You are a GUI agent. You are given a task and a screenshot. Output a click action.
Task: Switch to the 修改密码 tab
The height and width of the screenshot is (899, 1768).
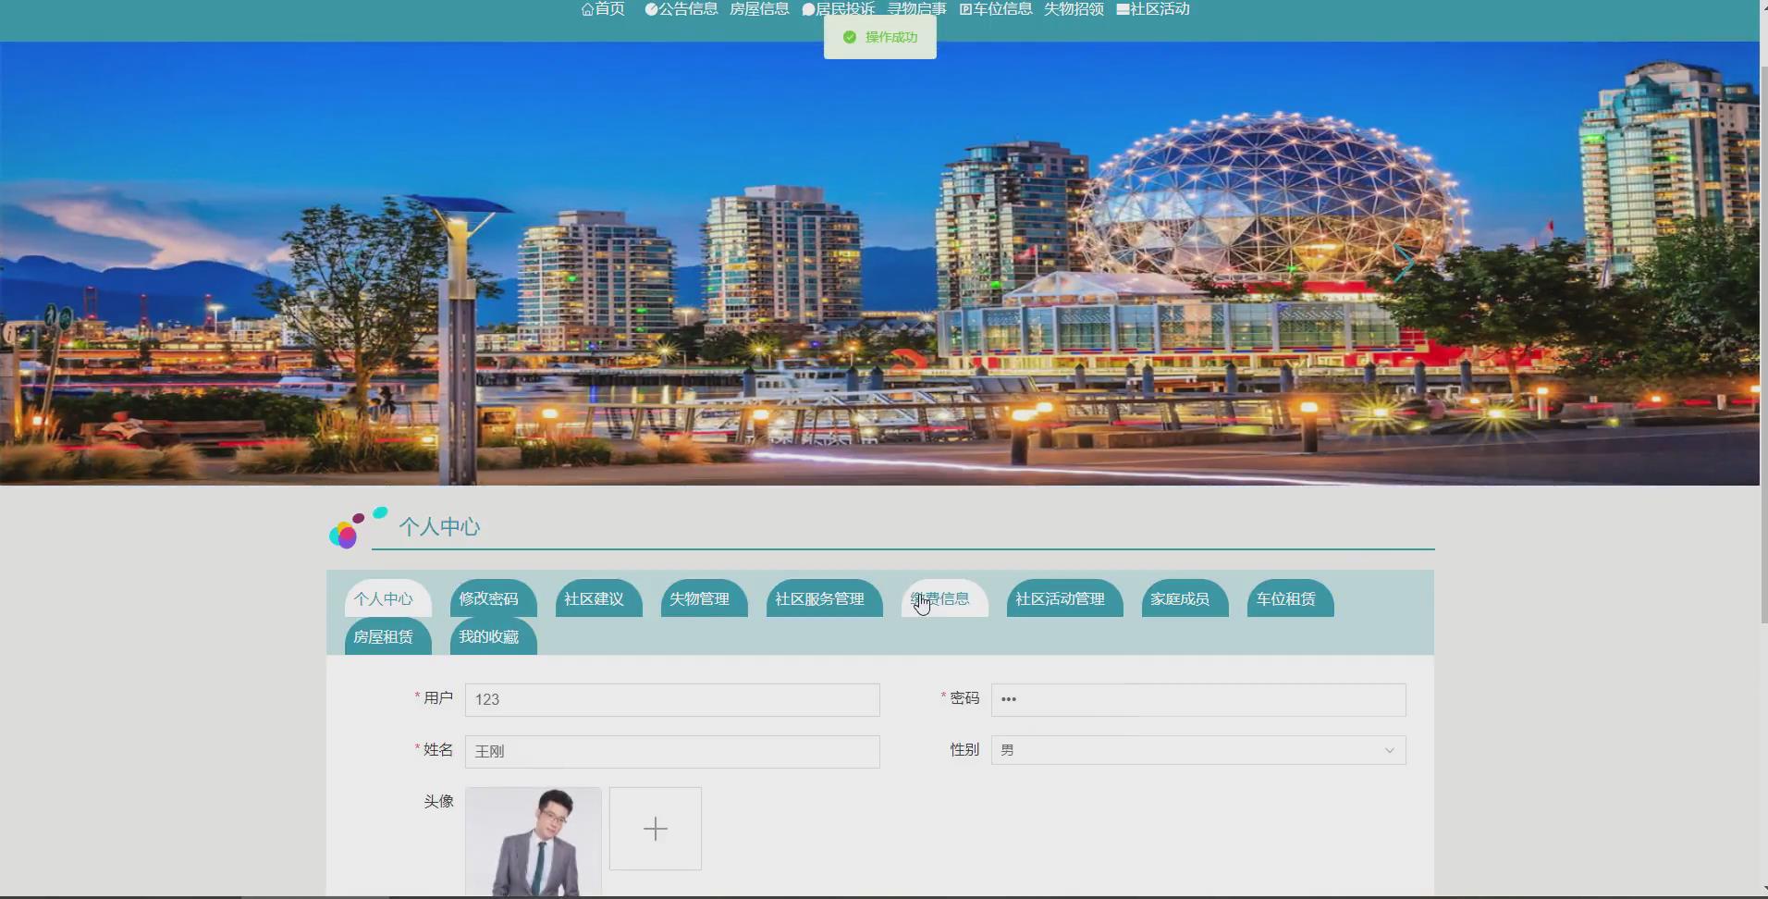pos(493,598)
